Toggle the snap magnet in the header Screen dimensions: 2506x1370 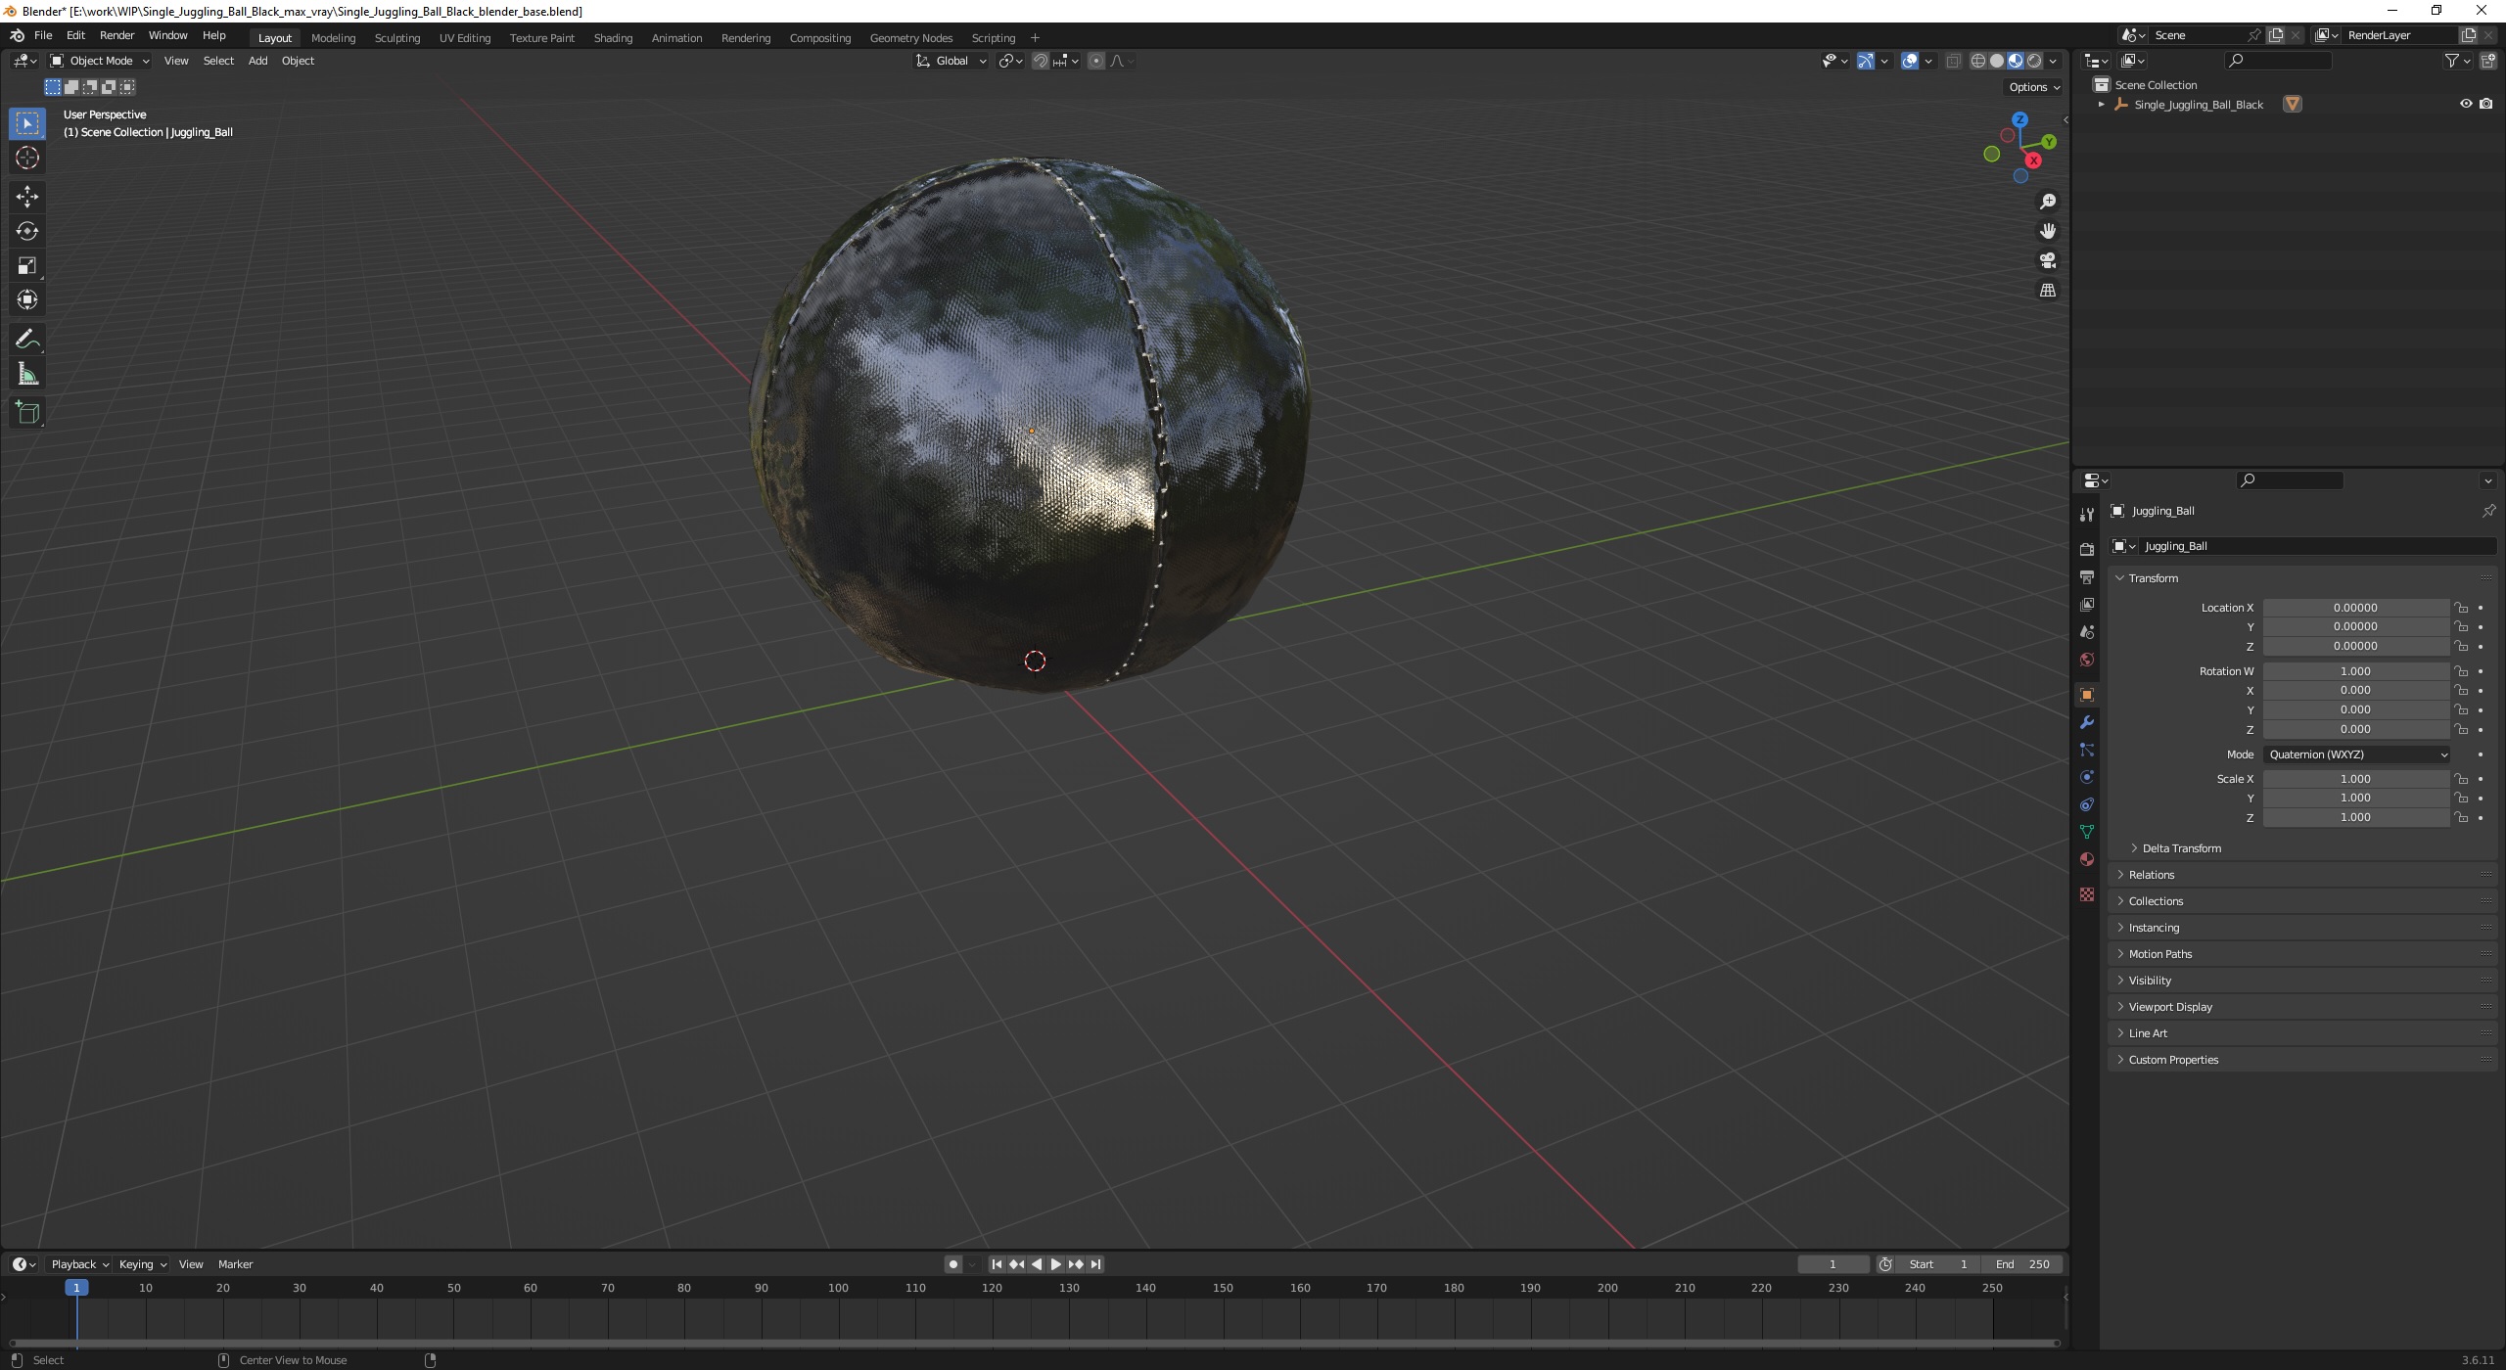[1040, 61]
